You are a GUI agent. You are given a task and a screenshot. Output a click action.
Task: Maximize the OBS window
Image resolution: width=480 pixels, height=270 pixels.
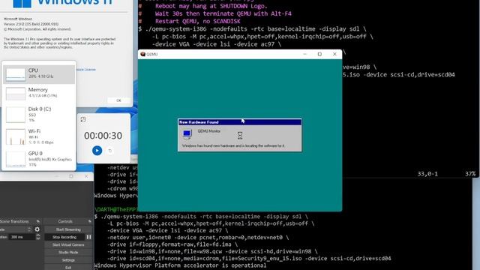71,176
